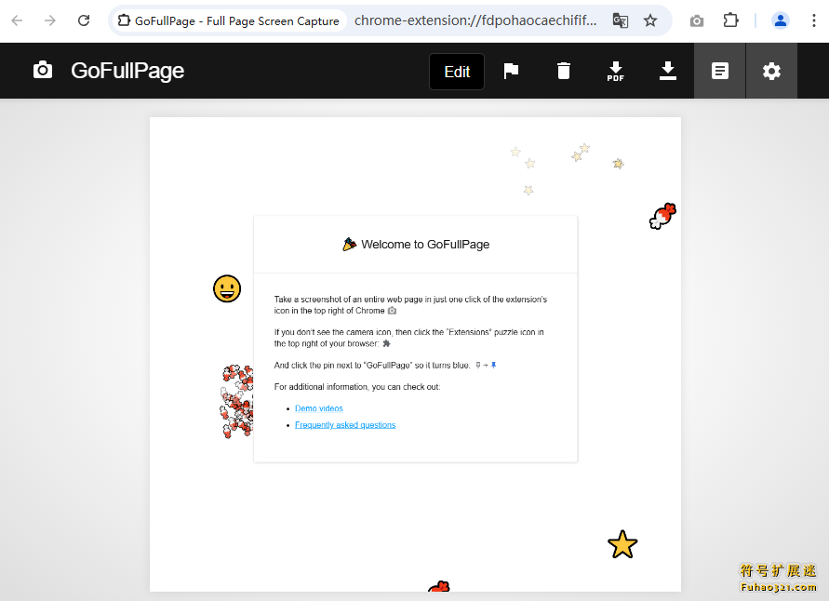Open the Chrome three-dot menu
829x601 pixels.
814,20
